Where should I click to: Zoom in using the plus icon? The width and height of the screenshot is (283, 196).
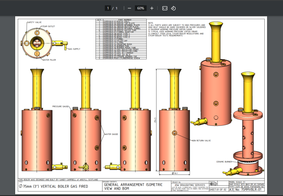[x=152, y=8]
